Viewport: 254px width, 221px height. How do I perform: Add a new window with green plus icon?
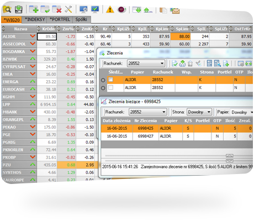tap(34, 9)
